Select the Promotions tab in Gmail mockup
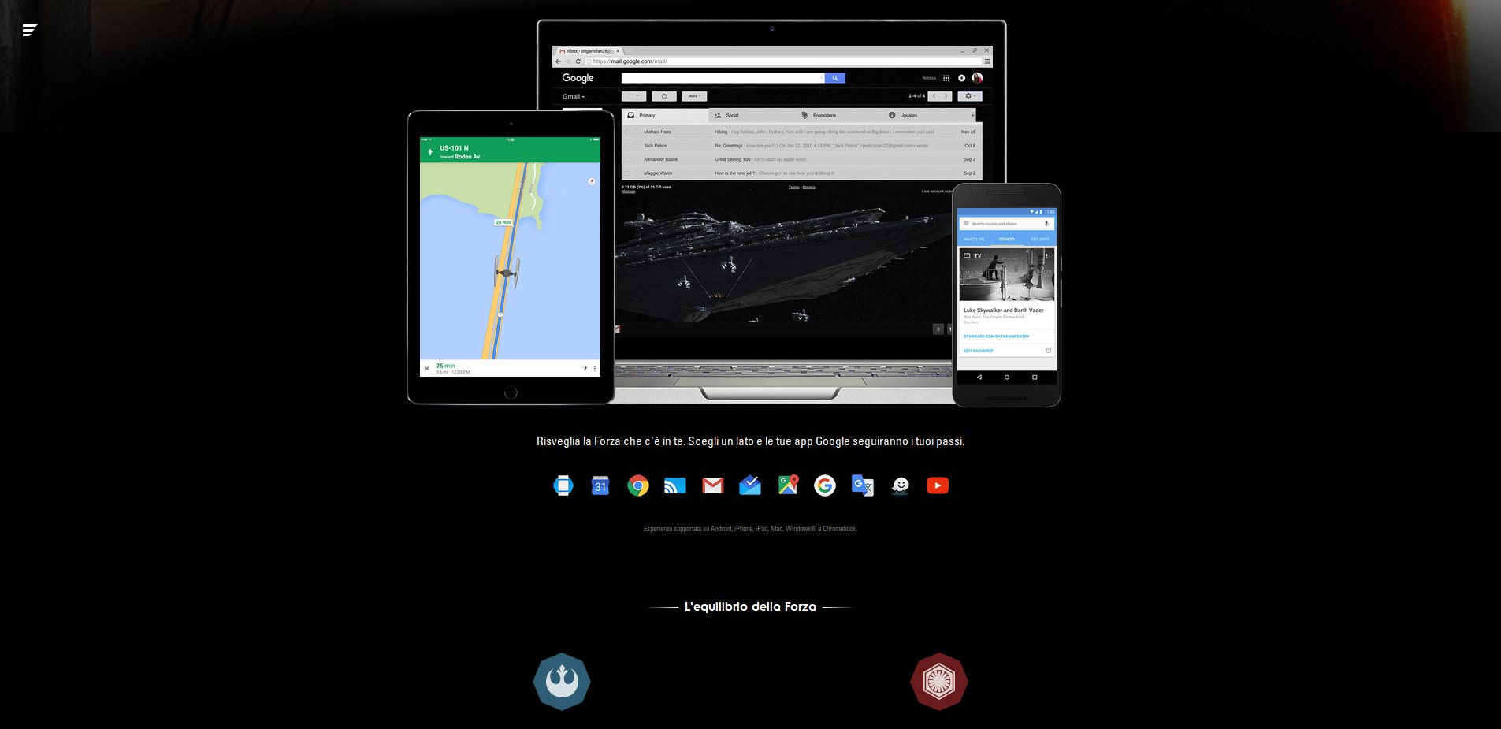The width and height of the screenshot is (1501, 729). pyautogui.click(x=838, y=115)
